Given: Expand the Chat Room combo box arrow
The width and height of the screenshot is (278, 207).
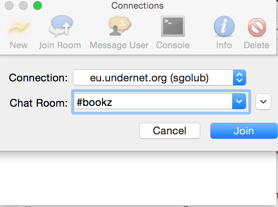Looking at the screenshot, I should 239,102.
